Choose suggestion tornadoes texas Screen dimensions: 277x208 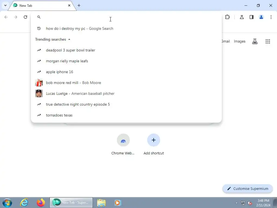point(126,115)
